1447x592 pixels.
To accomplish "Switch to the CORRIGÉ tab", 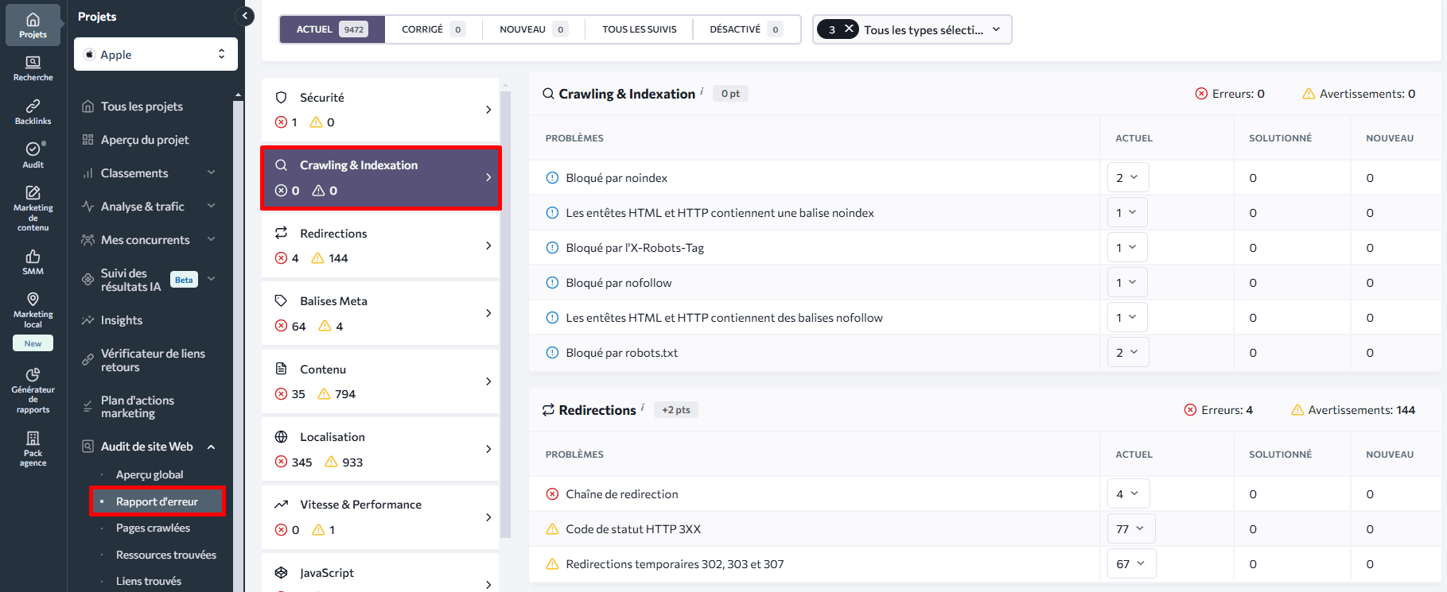I will tap(434, 29).
